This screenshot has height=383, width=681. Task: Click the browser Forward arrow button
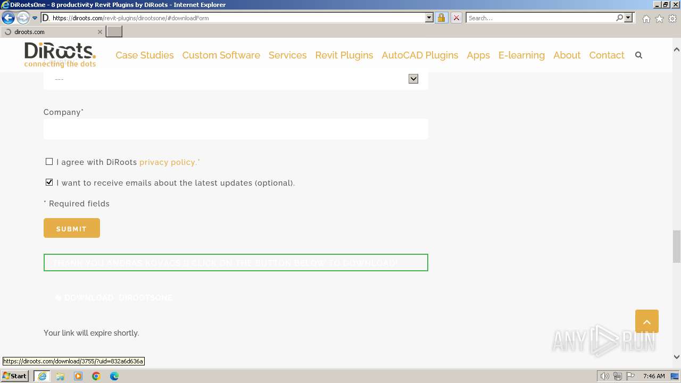click(x=23, y=18)
